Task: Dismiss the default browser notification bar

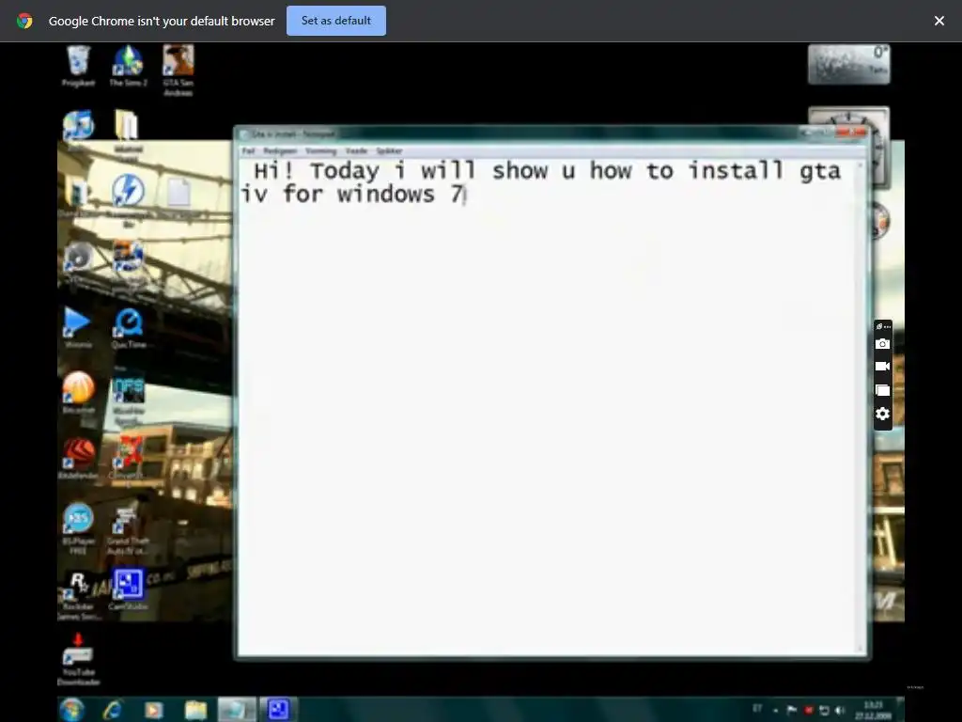Action: pyautogui.click(x=939, y=21)
